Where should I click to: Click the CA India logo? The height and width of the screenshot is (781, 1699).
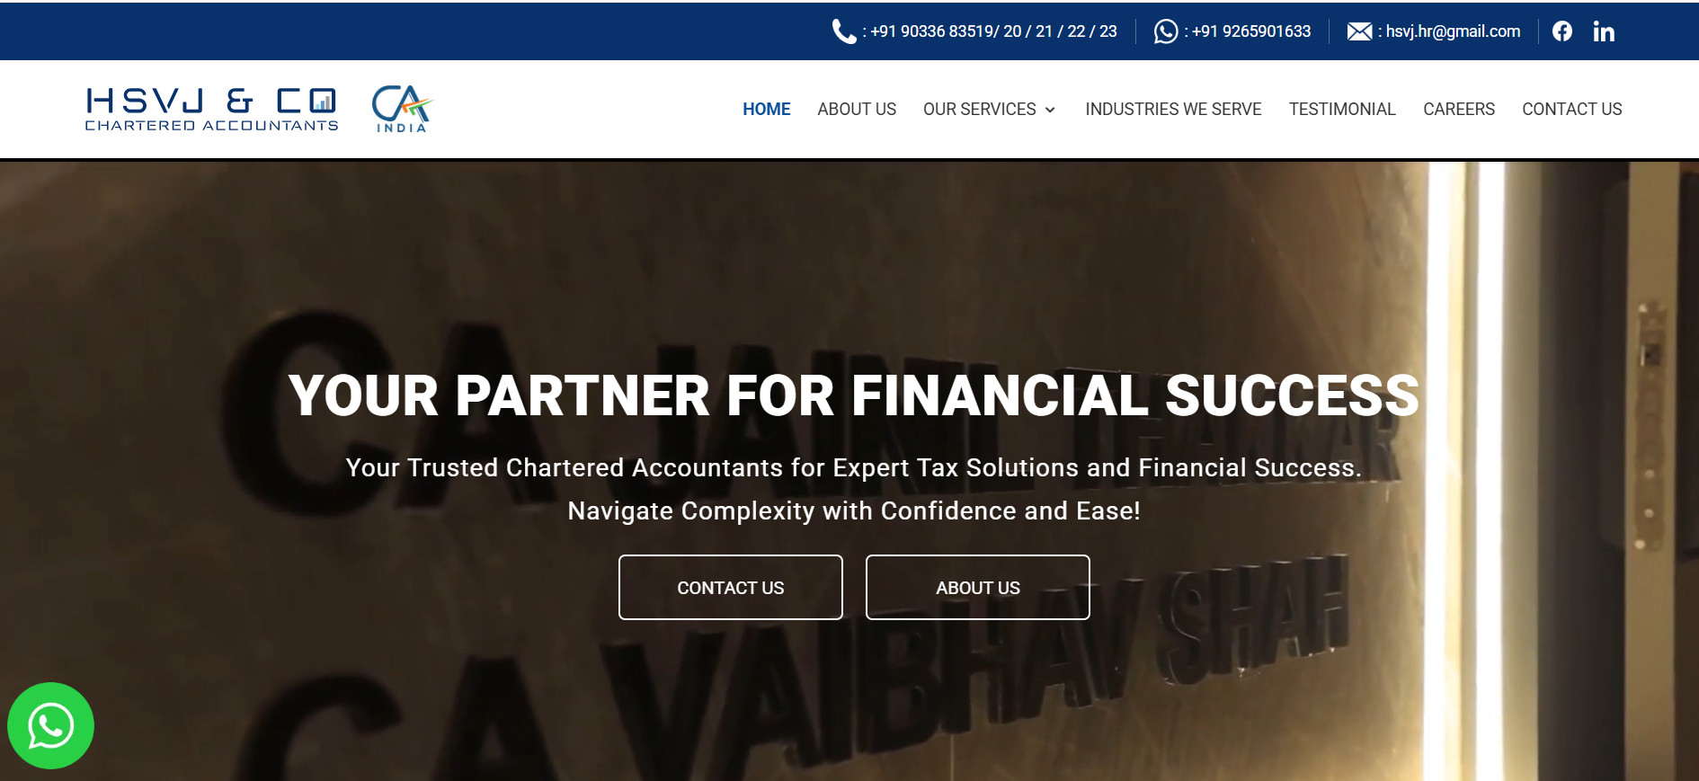[402, 109]
